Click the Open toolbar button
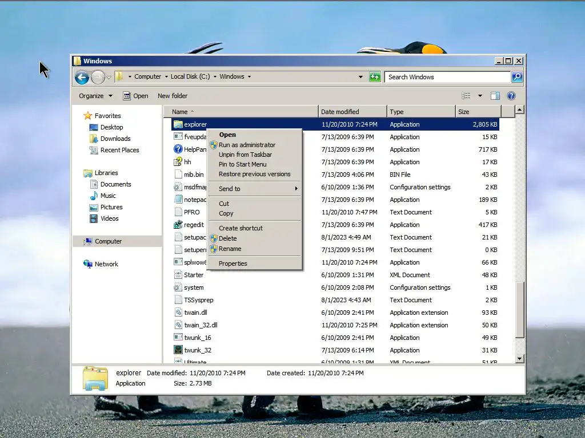The width and height of the screenshot is (585, 438). 135,96
